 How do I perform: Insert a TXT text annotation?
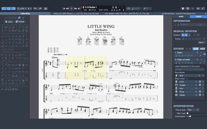[16, 80]
